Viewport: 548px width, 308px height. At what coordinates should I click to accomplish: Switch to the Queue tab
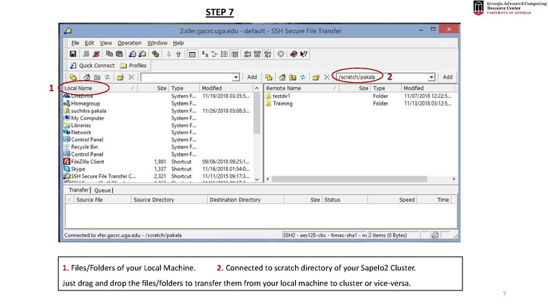coord(102,190)
